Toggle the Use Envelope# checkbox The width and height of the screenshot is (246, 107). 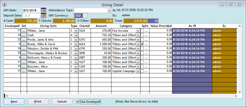point(78,102)
